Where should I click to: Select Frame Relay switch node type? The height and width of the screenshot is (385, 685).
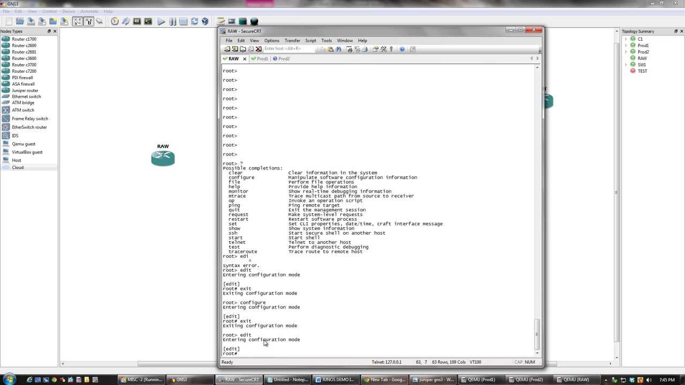(30, 119)
